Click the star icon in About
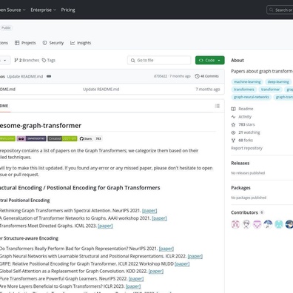This screenshot has height=293, width=293. tap(233, 124)
